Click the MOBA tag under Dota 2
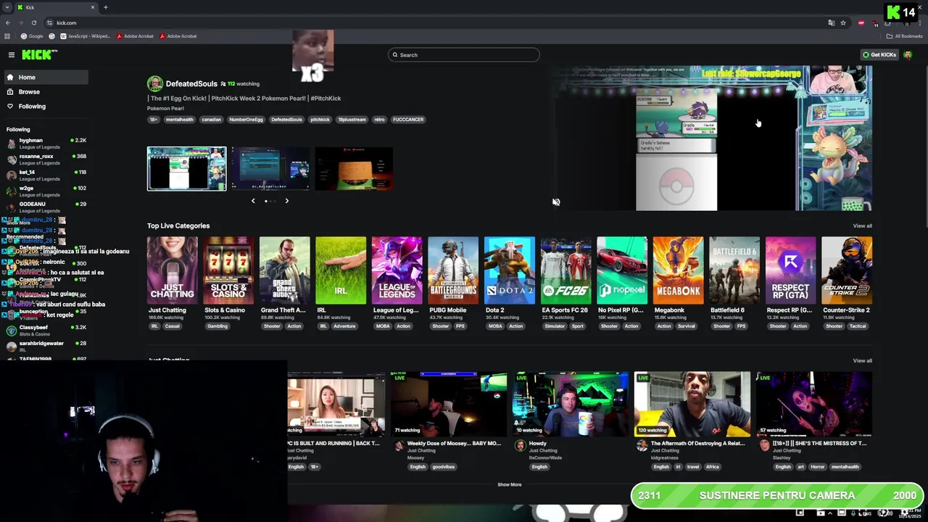The image size is (928, 522). click(495, 326)
